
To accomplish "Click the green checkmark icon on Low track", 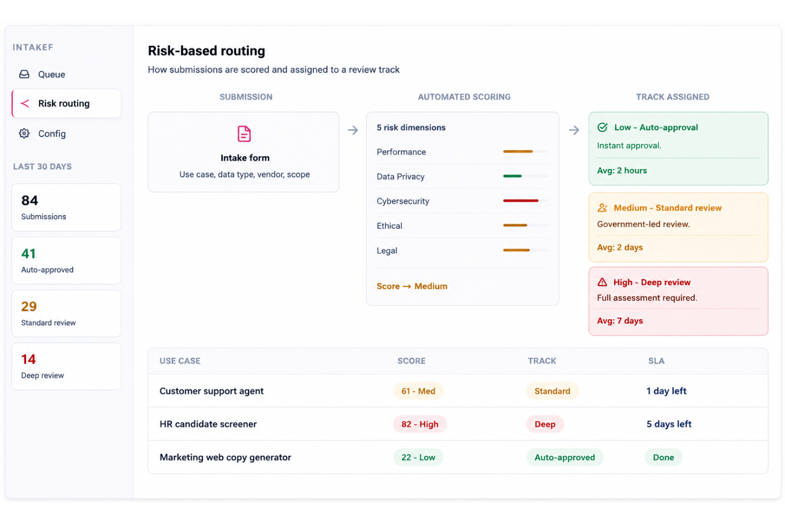I will point(603,127).
